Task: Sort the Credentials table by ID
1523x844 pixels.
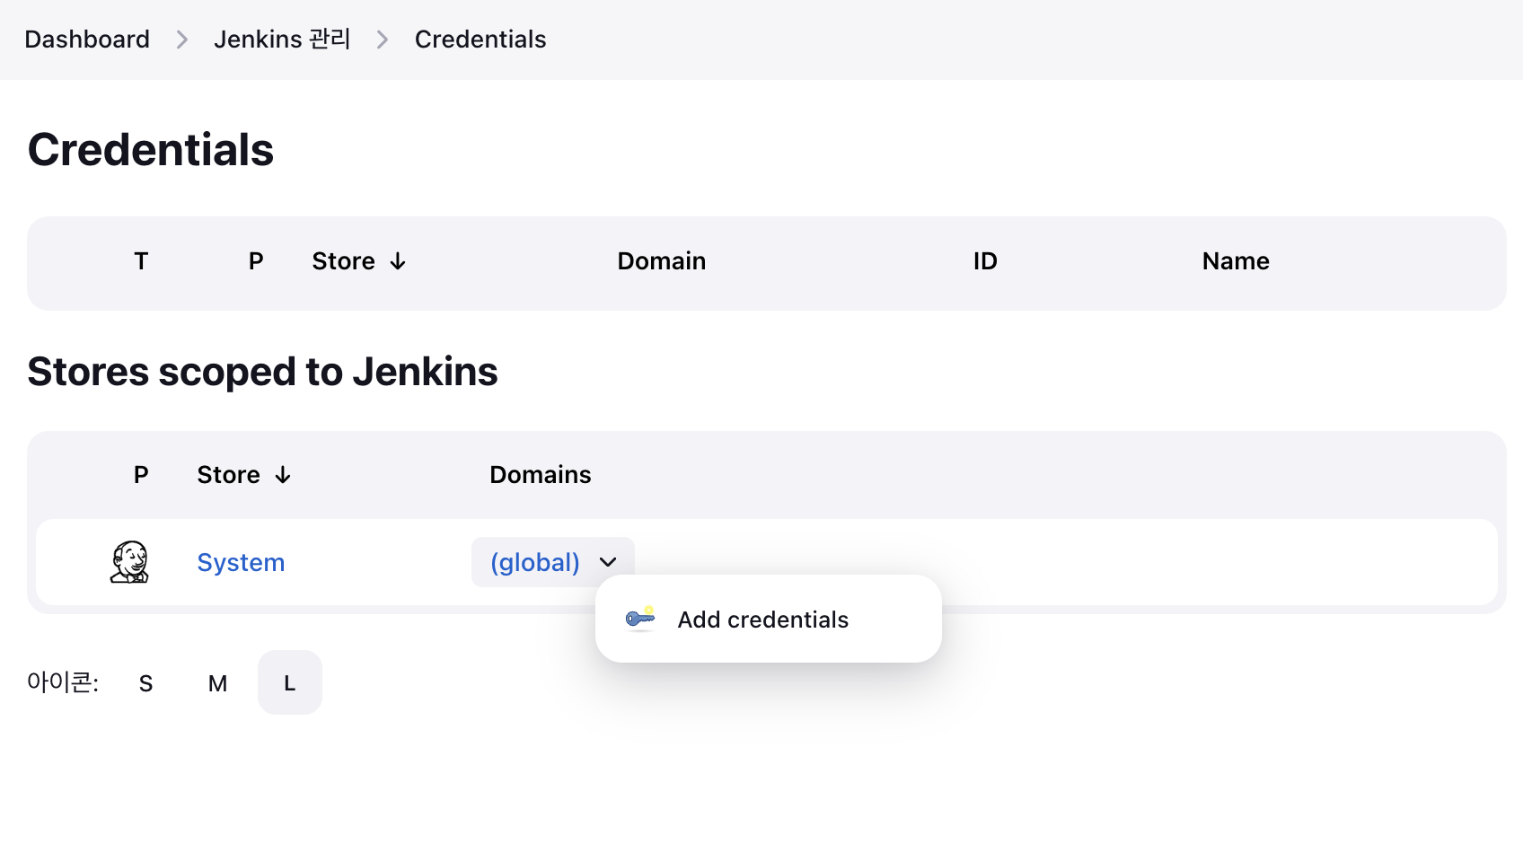Action: tap(985, 261)
